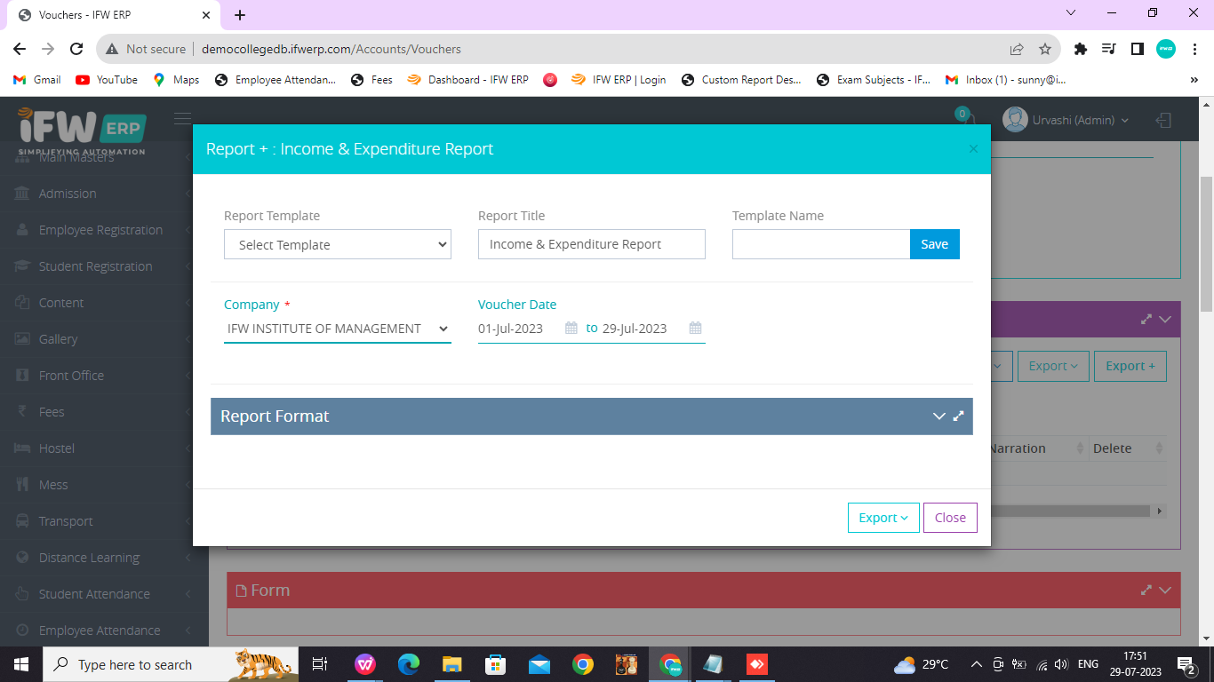Open the YouTube bookmark

click(107, 80)
